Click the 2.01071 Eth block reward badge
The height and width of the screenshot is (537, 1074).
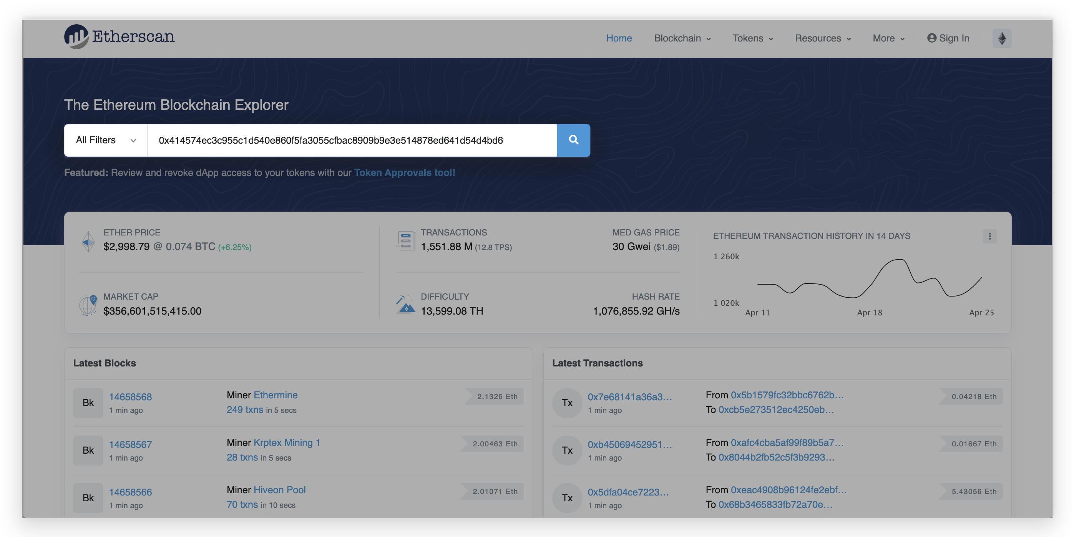[x=492, y=491]
